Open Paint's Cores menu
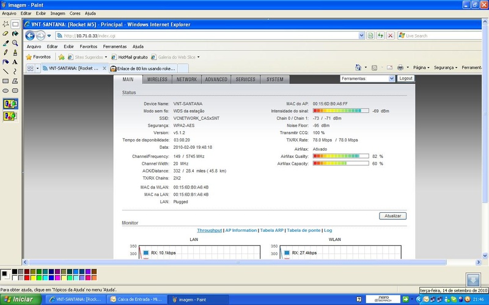489x305 pixels. (75, 13)
